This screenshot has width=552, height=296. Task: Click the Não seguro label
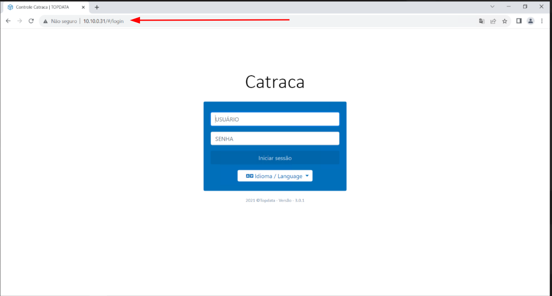tap(62, 21)
